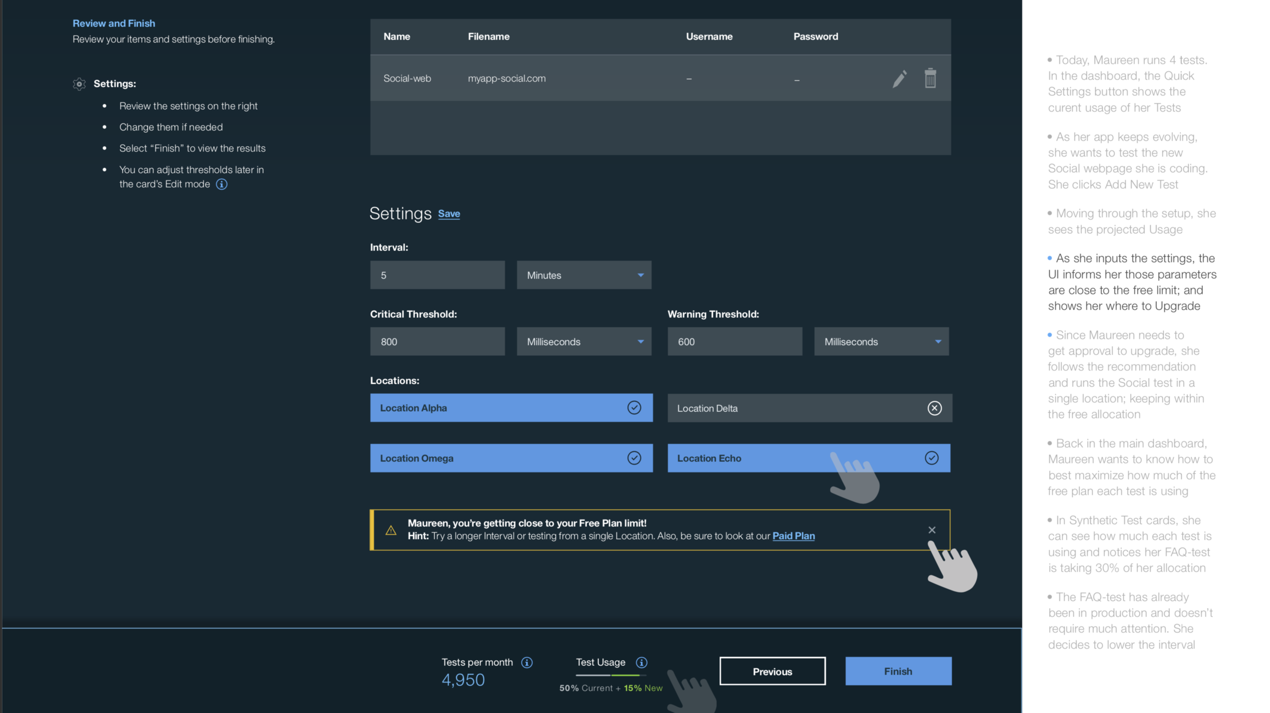The image size is (1270, 713).
Task: Click the Test Usage progress bar
Action: (610, 675)
